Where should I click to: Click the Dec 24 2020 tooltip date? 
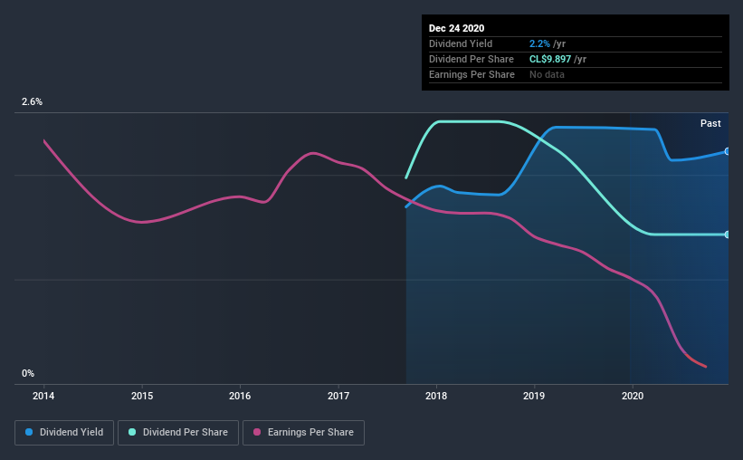coord(456,28)
